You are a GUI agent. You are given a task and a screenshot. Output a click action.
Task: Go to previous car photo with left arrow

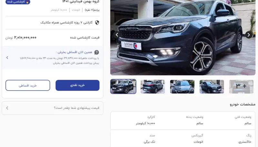(x=117, y=35)
